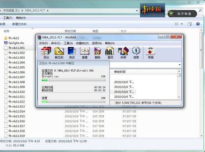
Task: Expand breadcrumb arrow after NBA_2K11-FLT
Action: [48, 11]
